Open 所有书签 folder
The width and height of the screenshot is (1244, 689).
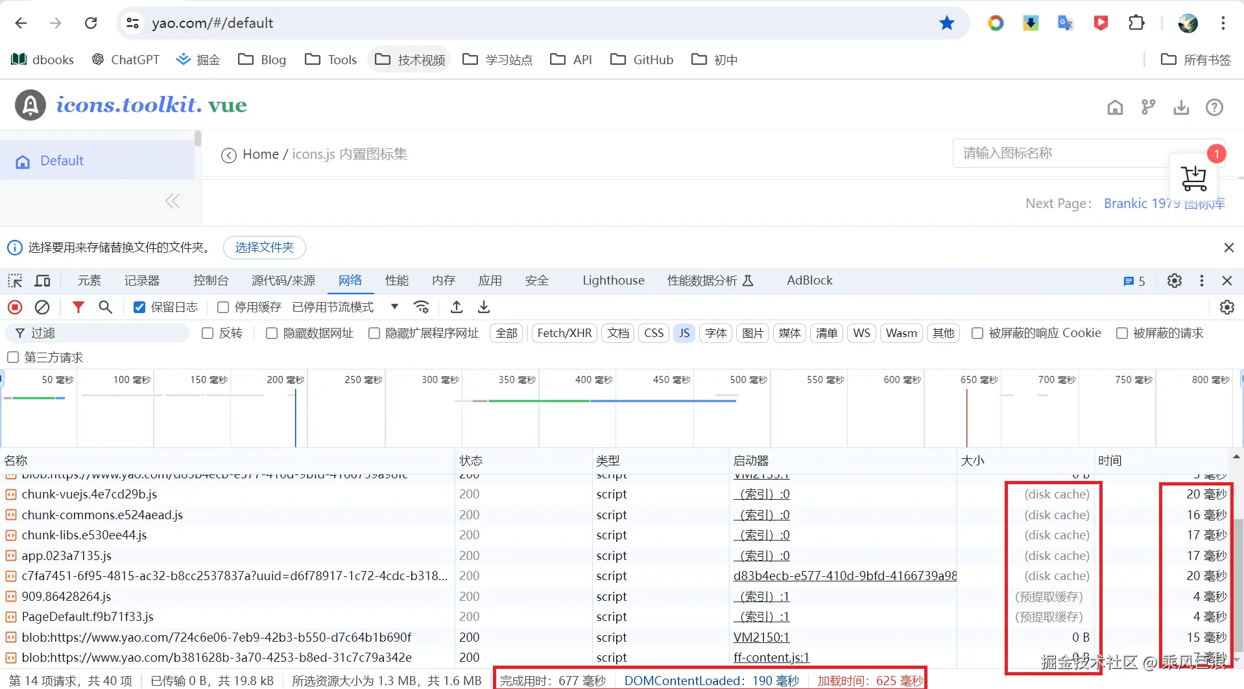(x=1196, y=60)
